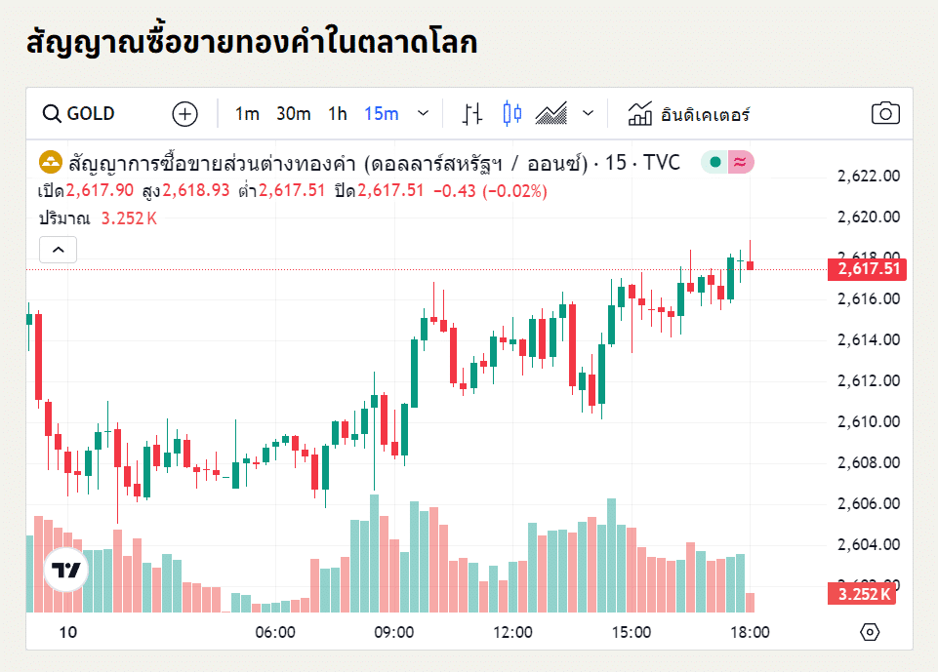Select the area chart style icon

(551, 113)
